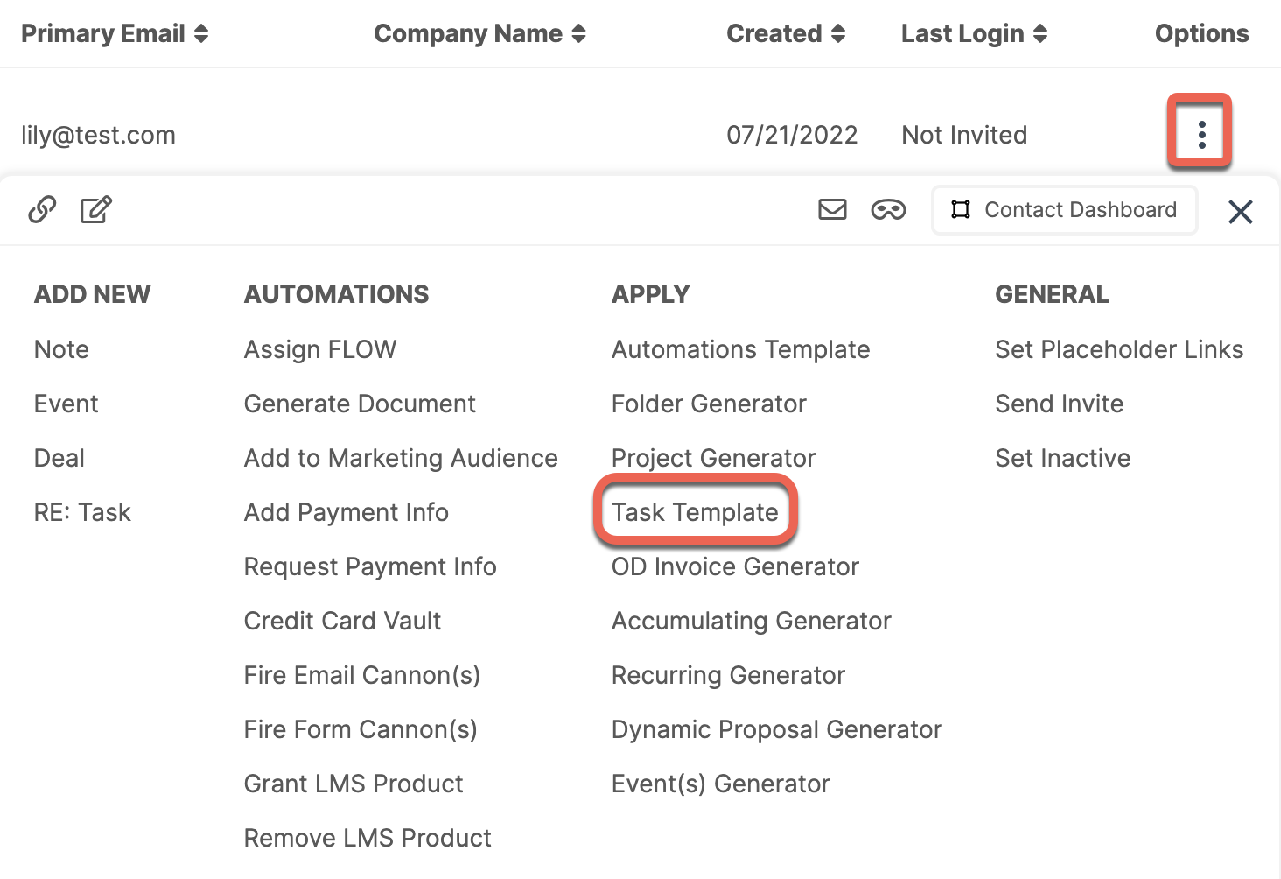Select Event under Add New
This screenshot has height=879, width=1281.
66,404
